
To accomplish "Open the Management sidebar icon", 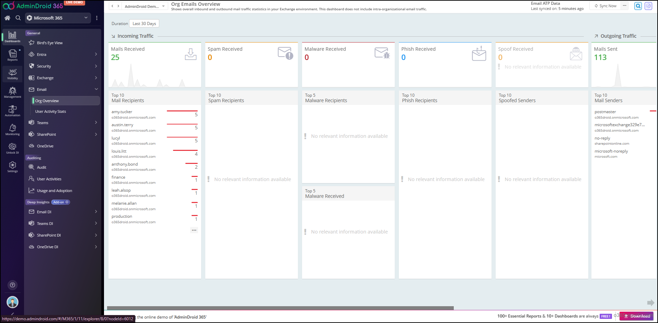I will pyautogui.click(x=12, y=92).
